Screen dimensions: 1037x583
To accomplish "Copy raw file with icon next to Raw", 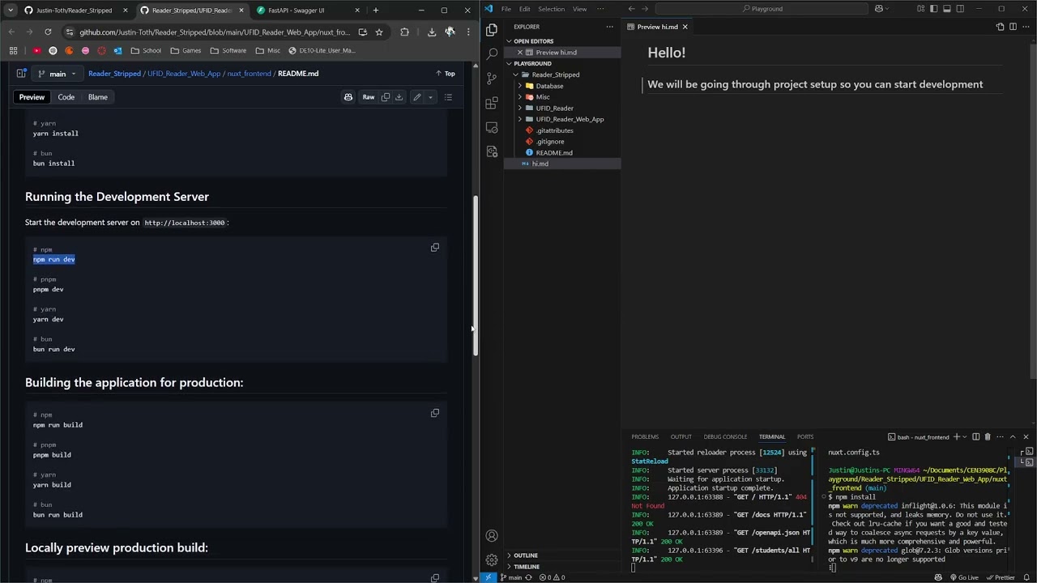I will click(x=386, y=97).
